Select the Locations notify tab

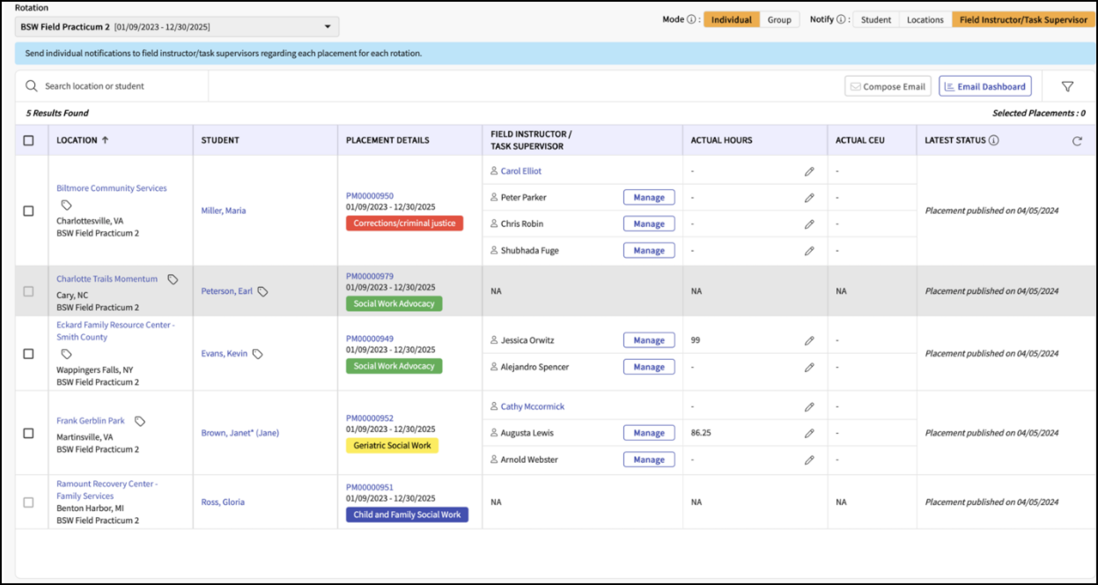pos(925,20)
